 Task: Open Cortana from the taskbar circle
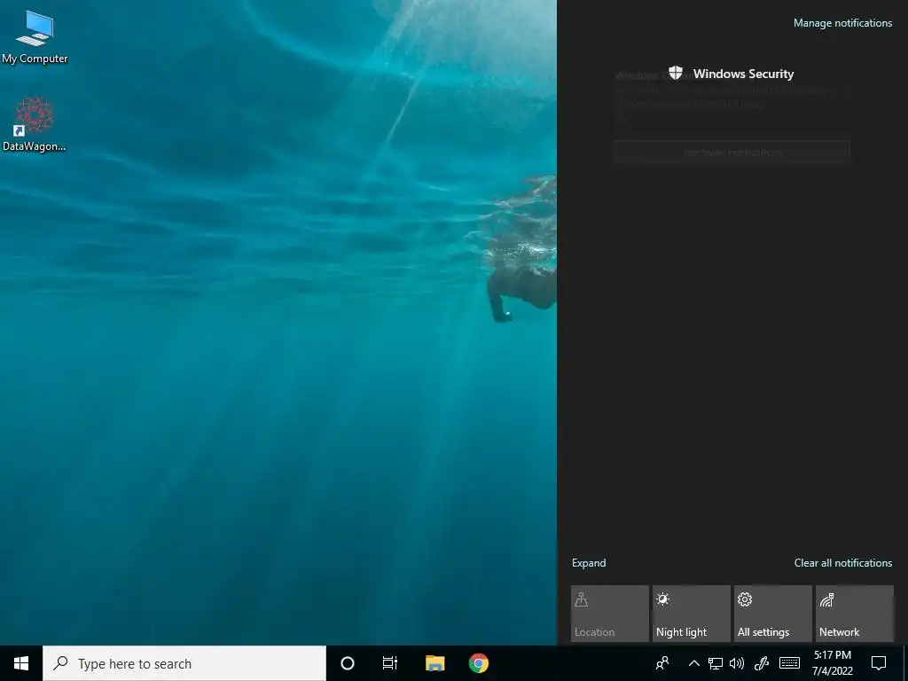pyautogui.click(x=348, y=663)
